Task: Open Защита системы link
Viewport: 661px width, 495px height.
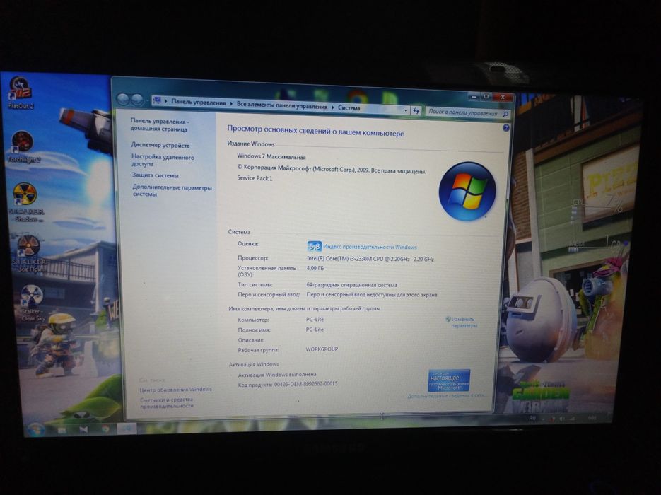Action: (155, 175)
